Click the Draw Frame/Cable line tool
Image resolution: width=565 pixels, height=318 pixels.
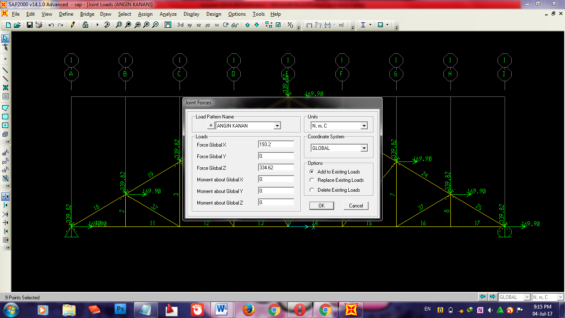tap(5, 70)
